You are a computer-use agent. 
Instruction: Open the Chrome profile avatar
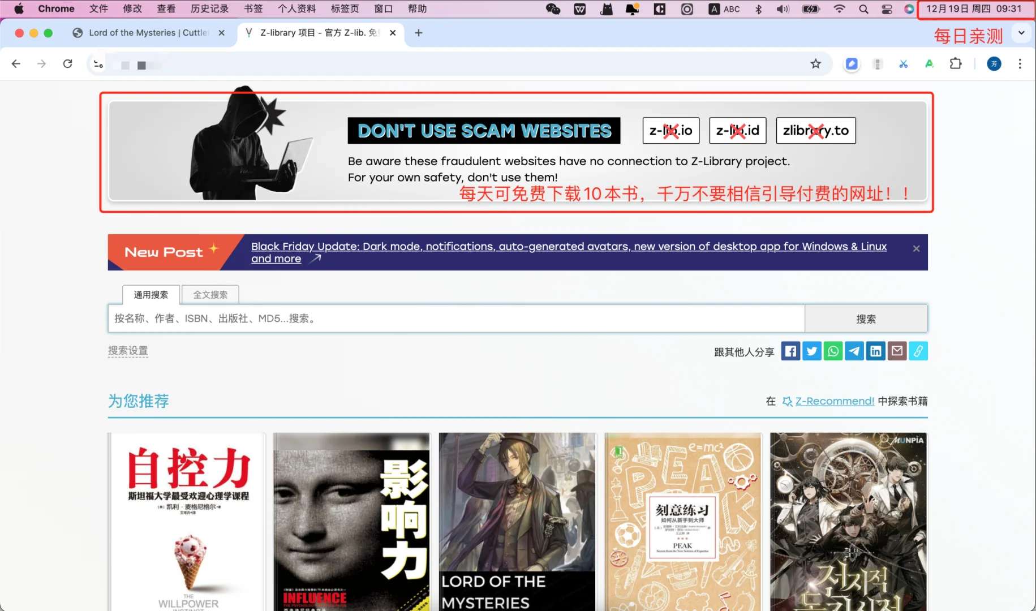pos(994,64)
